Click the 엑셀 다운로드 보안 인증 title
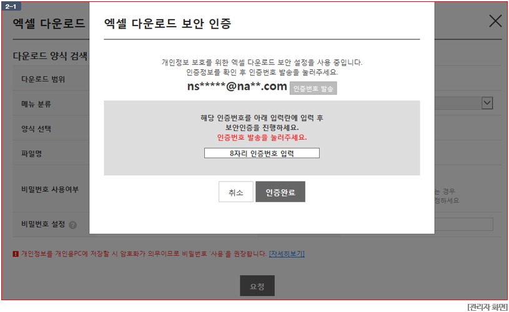Screen dimensions: 509x312 click(167, 23)
